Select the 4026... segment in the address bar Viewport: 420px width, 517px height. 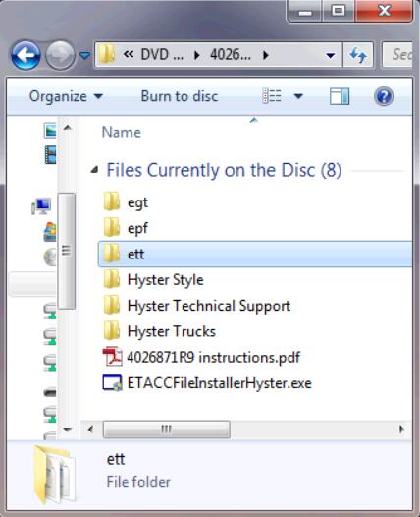pyautogui.click(x=231, y=55)
